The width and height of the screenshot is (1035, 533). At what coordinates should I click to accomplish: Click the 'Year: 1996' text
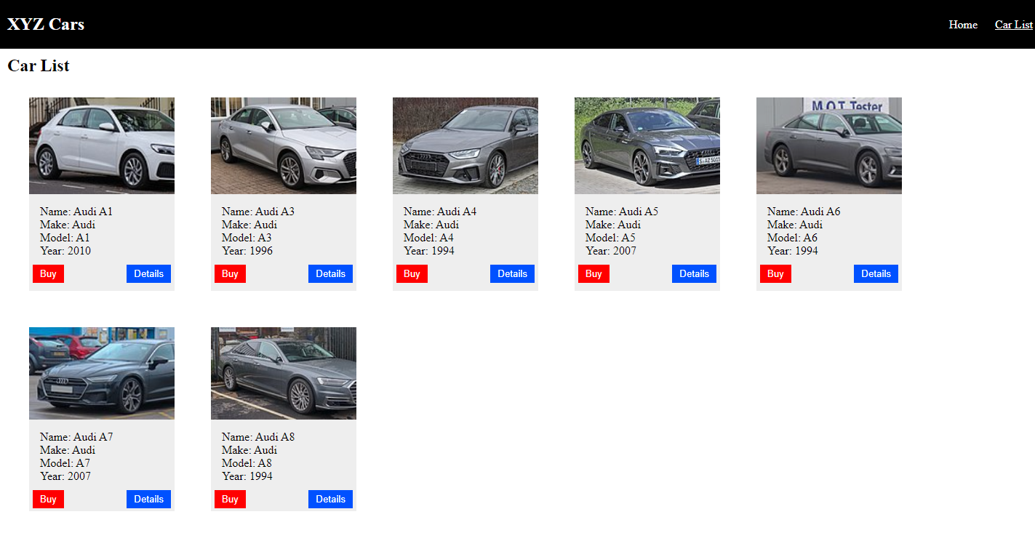[x=247, y=251]
